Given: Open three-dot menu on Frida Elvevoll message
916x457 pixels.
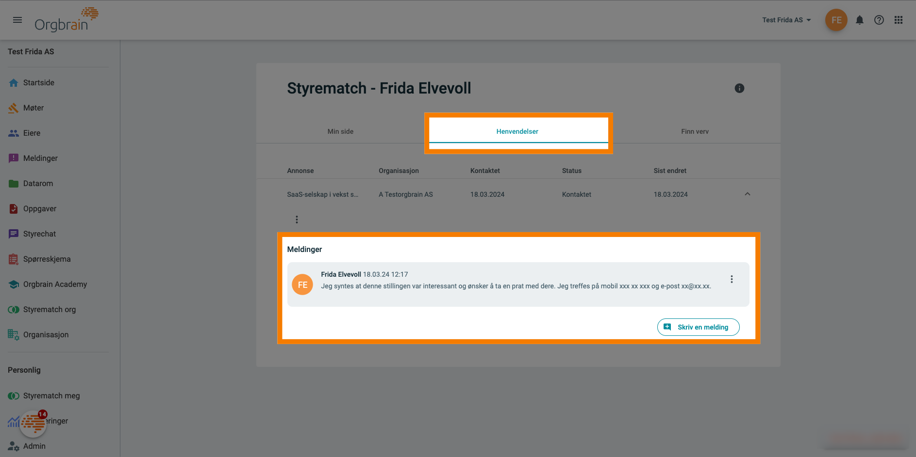Looking at the screenshot, I should pos(732,279).
